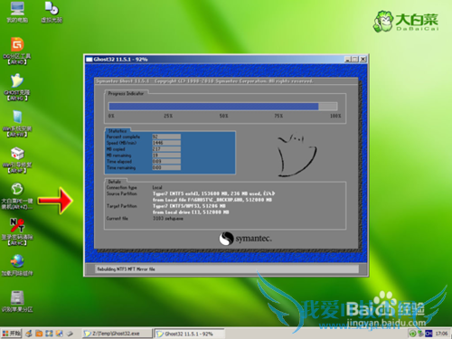Screen dimensions: 452x339
Task: Open the Windows boot repair (Win引导修复) desktop icon
Action: pos(17,160)
